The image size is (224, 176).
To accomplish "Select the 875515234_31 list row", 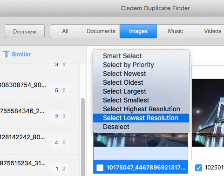I will tap(39, 165).
